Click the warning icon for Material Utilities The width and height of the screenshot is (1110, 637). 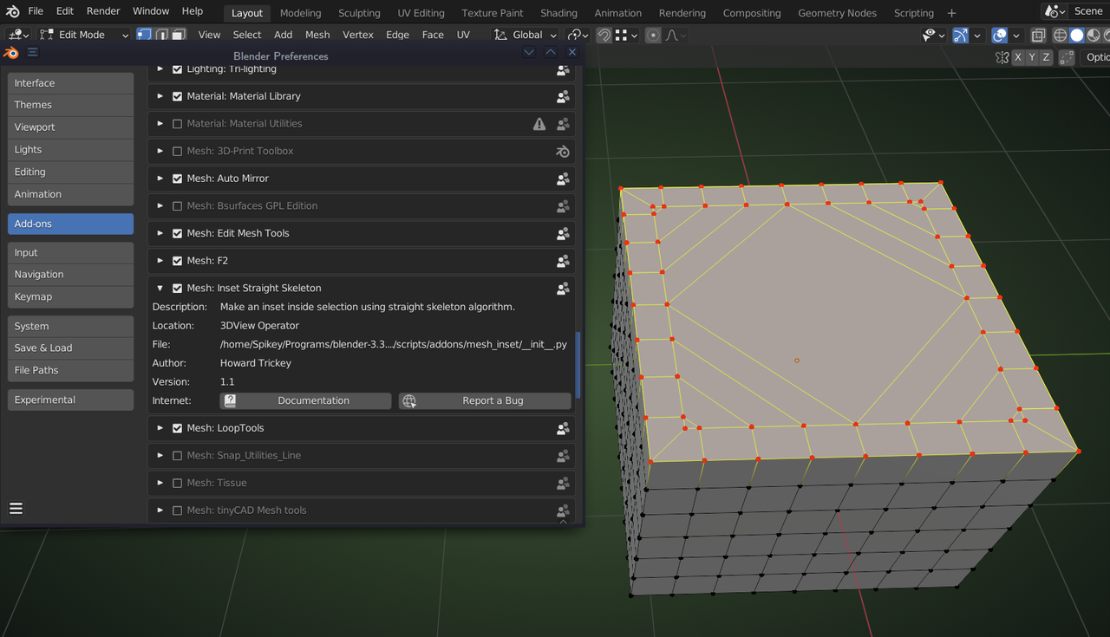539,124
